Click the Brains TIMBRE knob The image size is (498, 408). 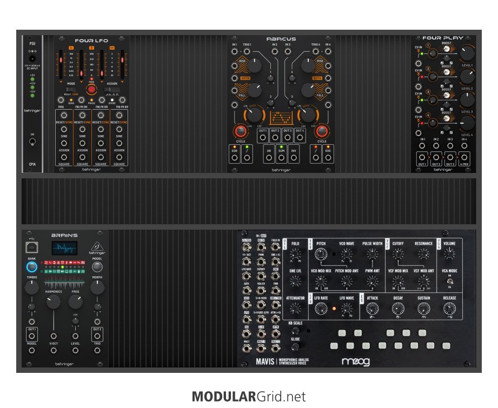tap(31, 287)
